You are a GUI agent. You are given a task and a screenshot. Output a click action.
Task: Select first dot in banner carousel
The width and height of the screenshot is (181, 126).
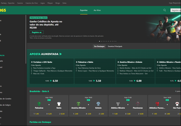pos(100,41)
